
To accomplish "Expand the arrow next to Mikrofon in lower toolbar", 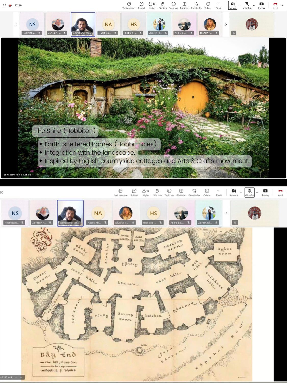I will pos(257,193).
